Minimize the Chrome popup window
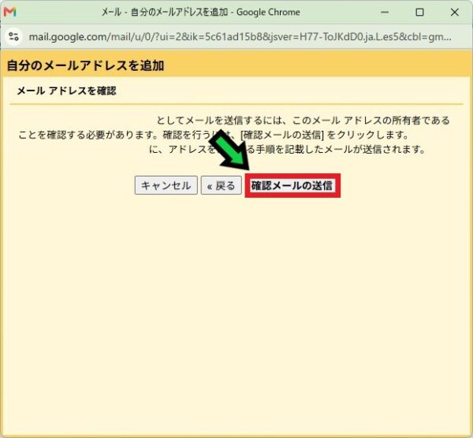The image size is (473, 438). point(385,12)
